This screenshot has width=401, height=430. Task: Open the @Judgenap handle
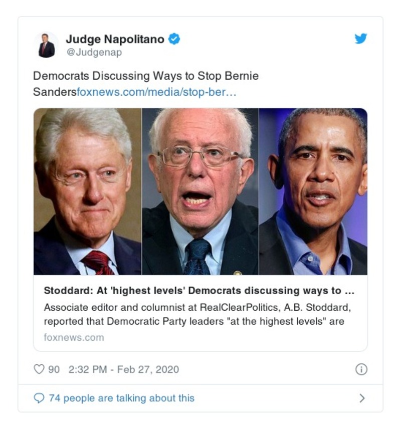pos(94,52)
